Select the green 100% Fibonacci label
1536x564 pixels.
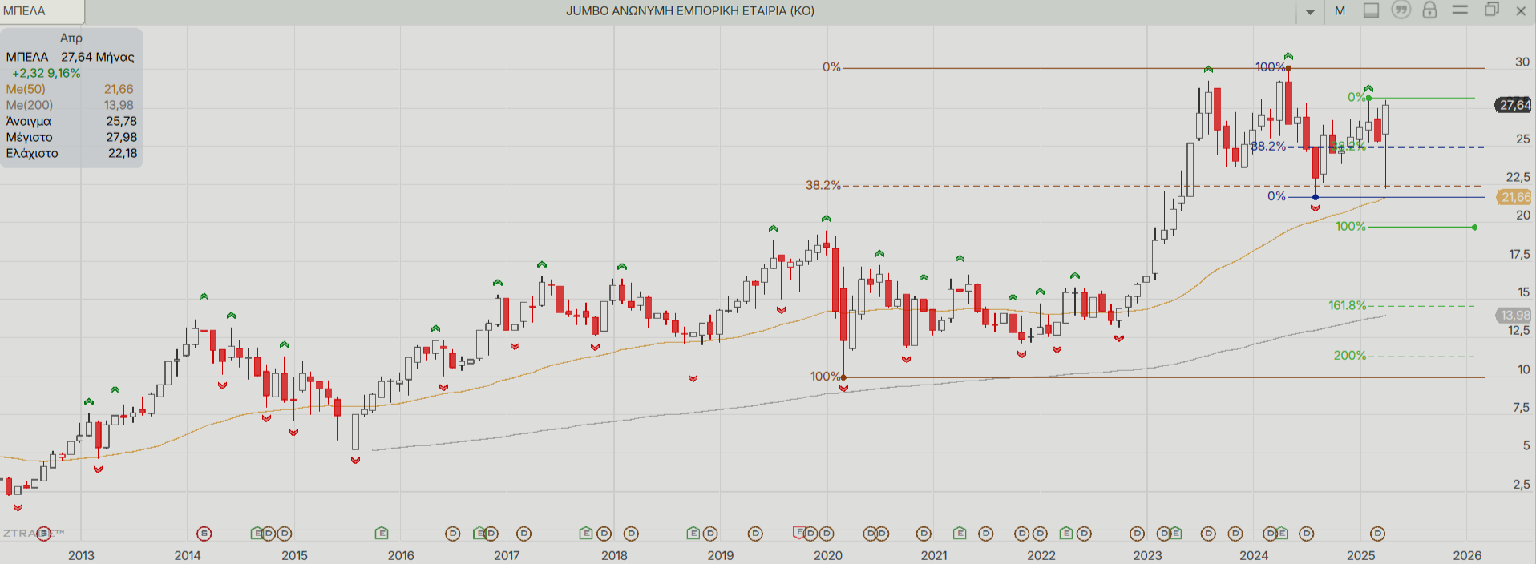(1350, 227)
